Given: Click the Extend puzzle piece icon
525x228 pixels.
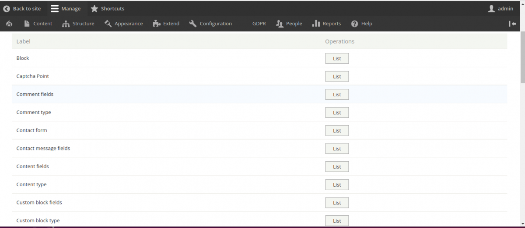Looking at the screenshot, I should [x=157, y=24].
